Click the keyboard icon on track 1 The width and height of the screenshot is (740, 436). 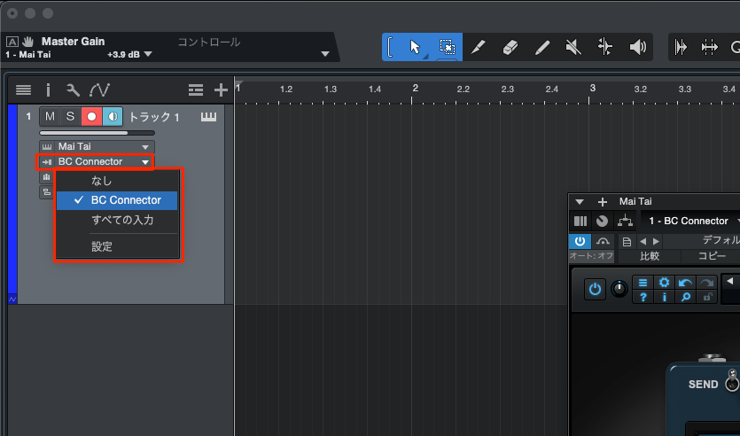point(208,117)
